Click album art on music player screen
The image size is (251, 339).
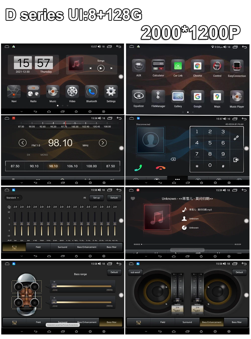(x=157, y=217)
